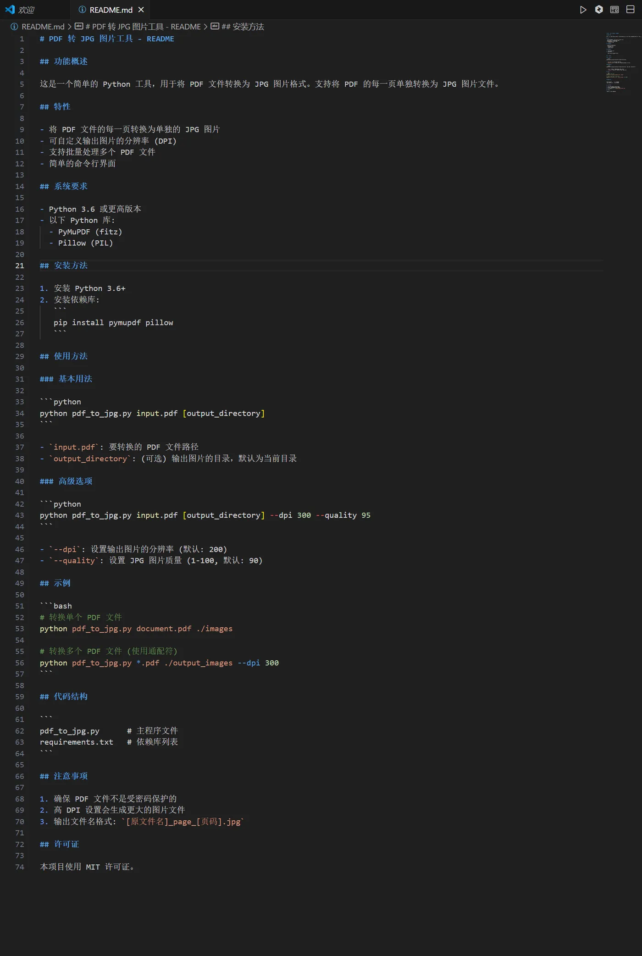Viewport: 642px width, 956px height.
Task: Click the minimap code overview
Action: (x=623, y=63)
